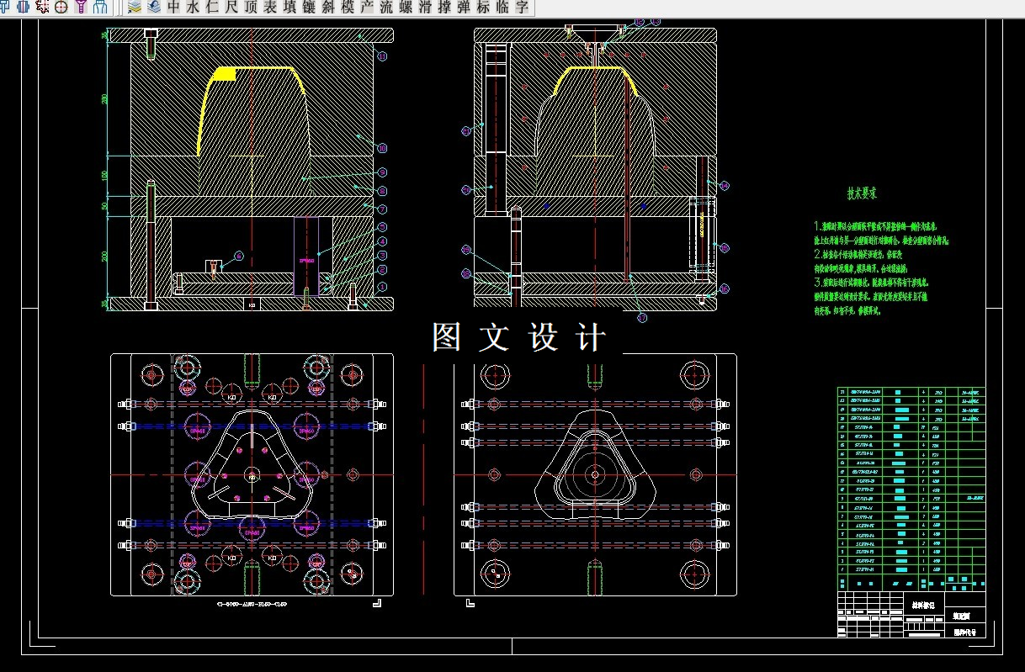
Task: Select the red dotted selection icon
Action: [x=42, y=7]
